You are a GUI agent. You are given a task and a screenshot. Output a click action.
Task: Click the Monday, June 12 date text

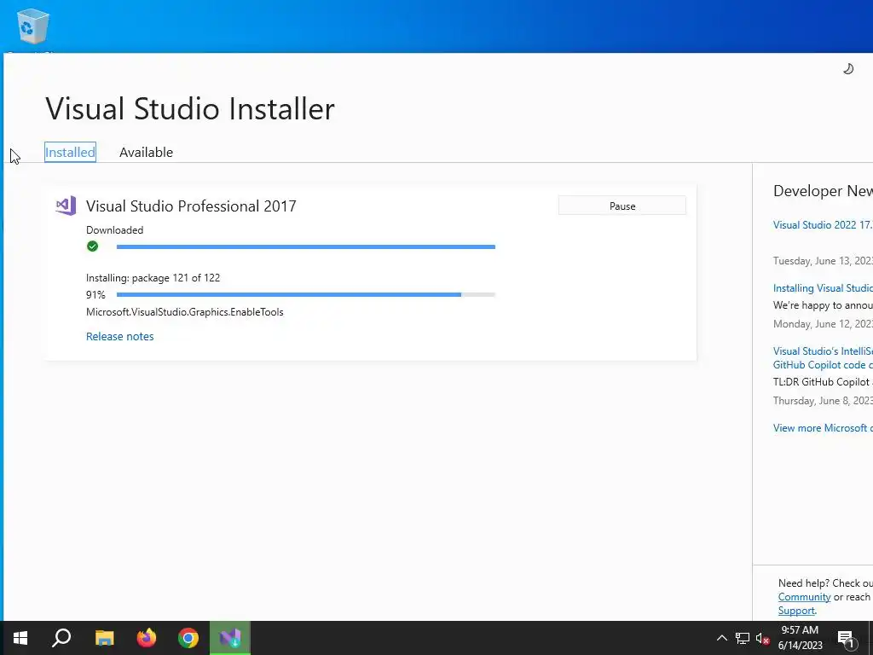click(x=823, y=323)
